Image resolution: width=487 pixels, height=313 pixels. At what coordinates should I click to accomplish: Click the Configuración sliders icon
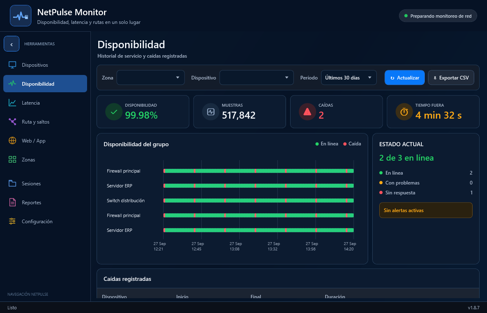[x=12, y=221]
